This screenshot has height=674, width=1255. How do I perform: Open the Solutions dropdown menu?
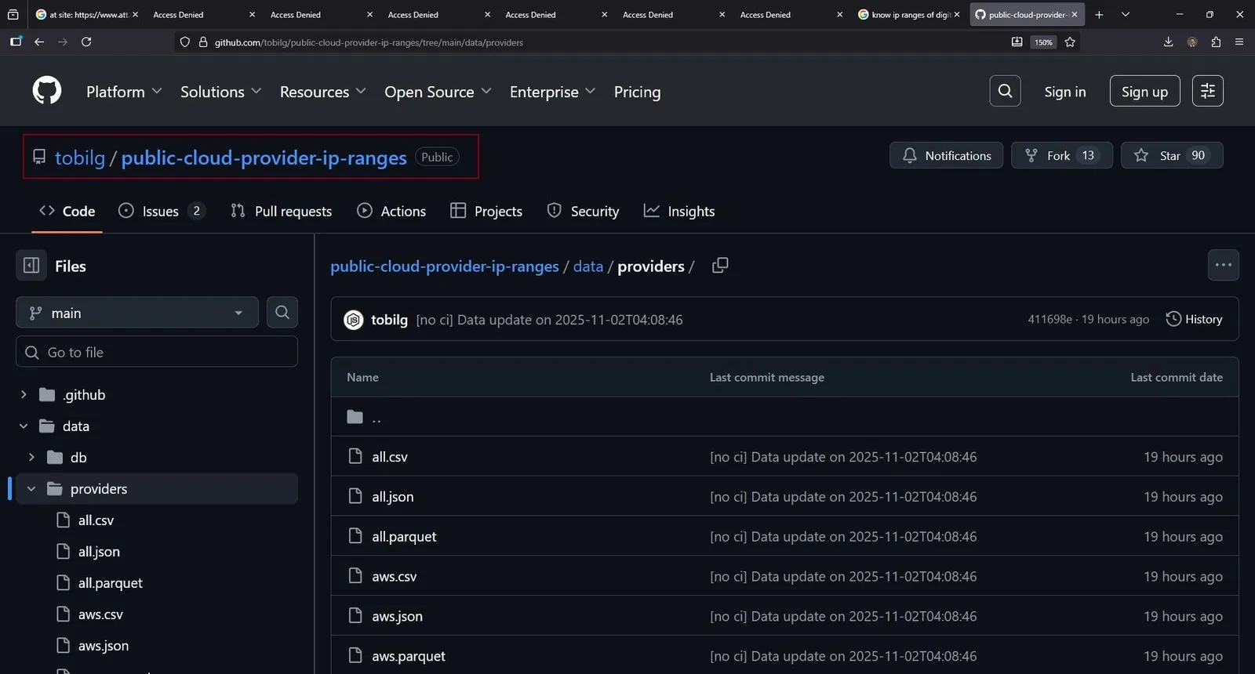pyautogui.click(x=220, y=92)
